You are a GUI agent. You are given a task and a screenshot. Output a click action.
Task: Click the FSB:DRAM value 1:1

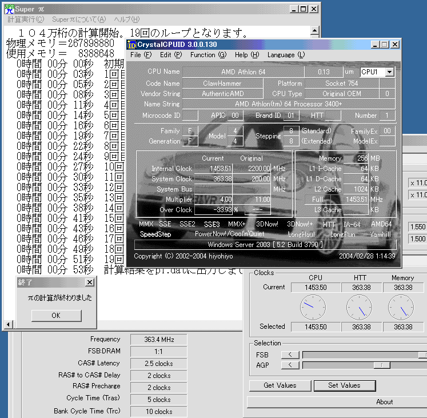(x=159, y=352)
